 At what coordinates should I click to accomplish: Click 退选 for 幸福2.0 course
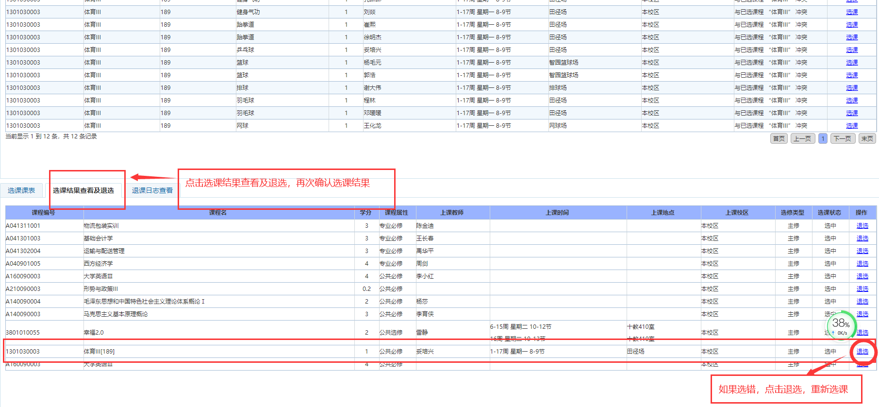coord(862,333)
